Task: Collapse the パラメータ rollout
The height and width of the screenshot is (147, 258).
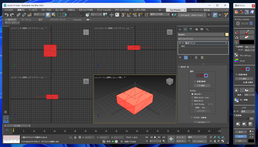Action: pos(179,67)
